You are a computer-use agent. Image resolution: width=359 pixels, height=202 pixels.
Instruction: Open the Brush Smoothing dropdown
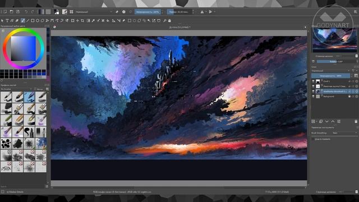[344, 133]
